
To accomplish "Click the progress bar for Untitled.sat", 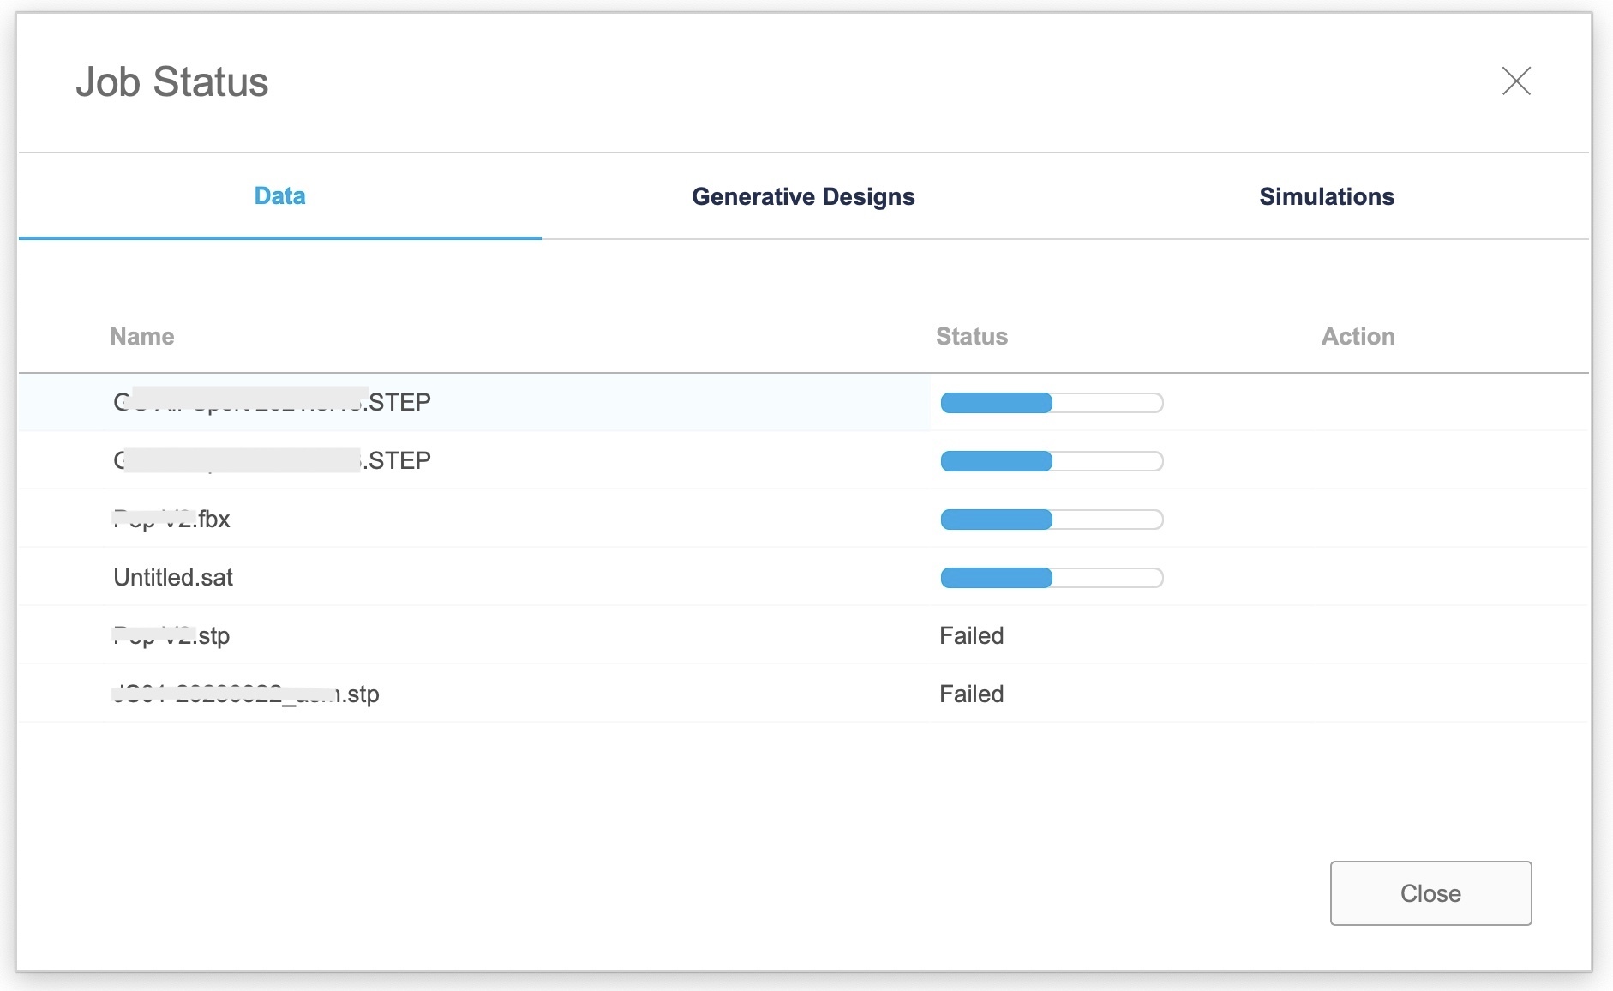I will 1052,577.
